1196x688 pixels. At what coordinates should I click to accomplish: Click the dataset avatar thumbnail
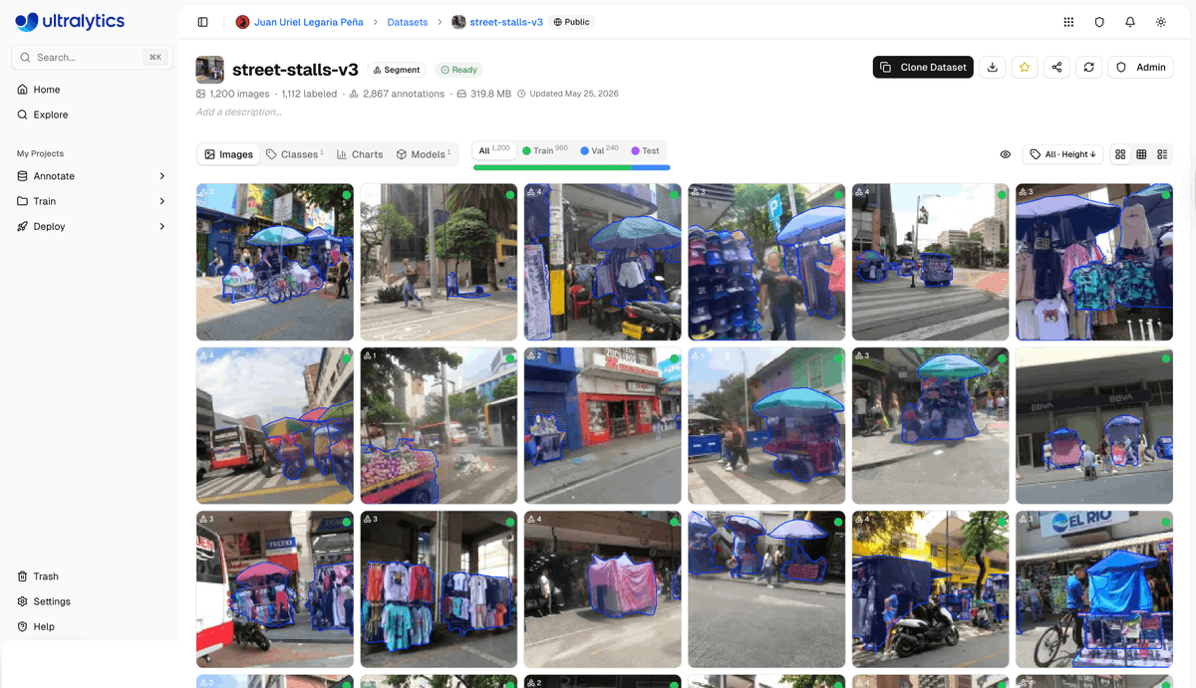coord(209,70)
